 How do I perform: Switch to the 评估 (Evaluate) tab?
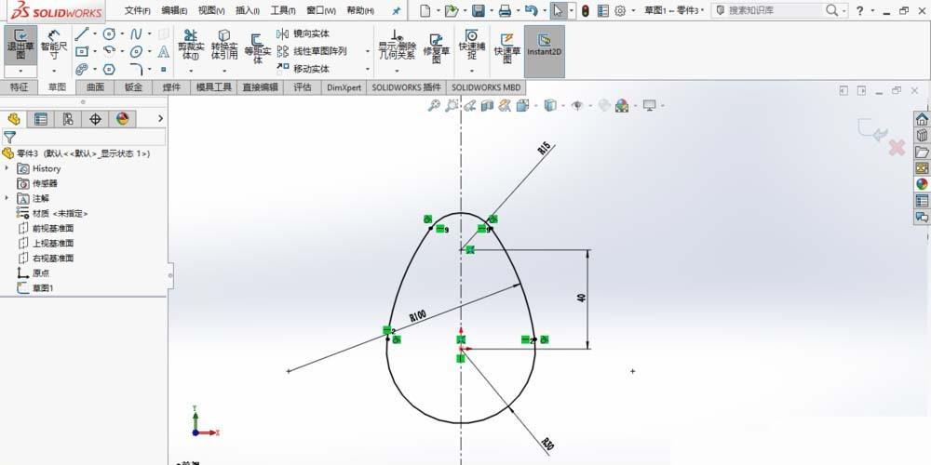click(x=303, y=87)
